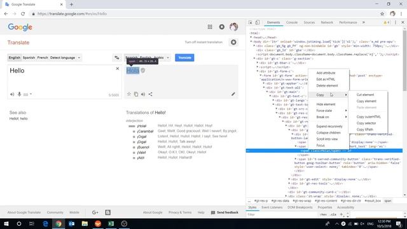Select English as source language
This screenshot has width=407, height=229.
pyautogui.click(x=14, y=58)
